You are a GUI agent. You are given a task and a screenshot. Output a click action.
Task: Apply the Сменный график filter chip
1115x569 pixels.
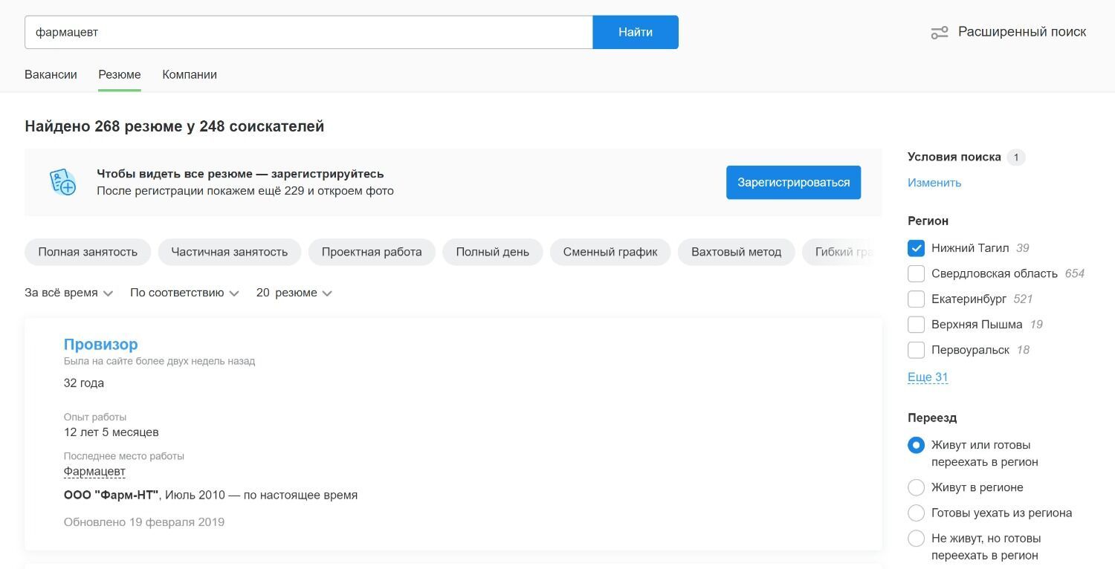610,252
